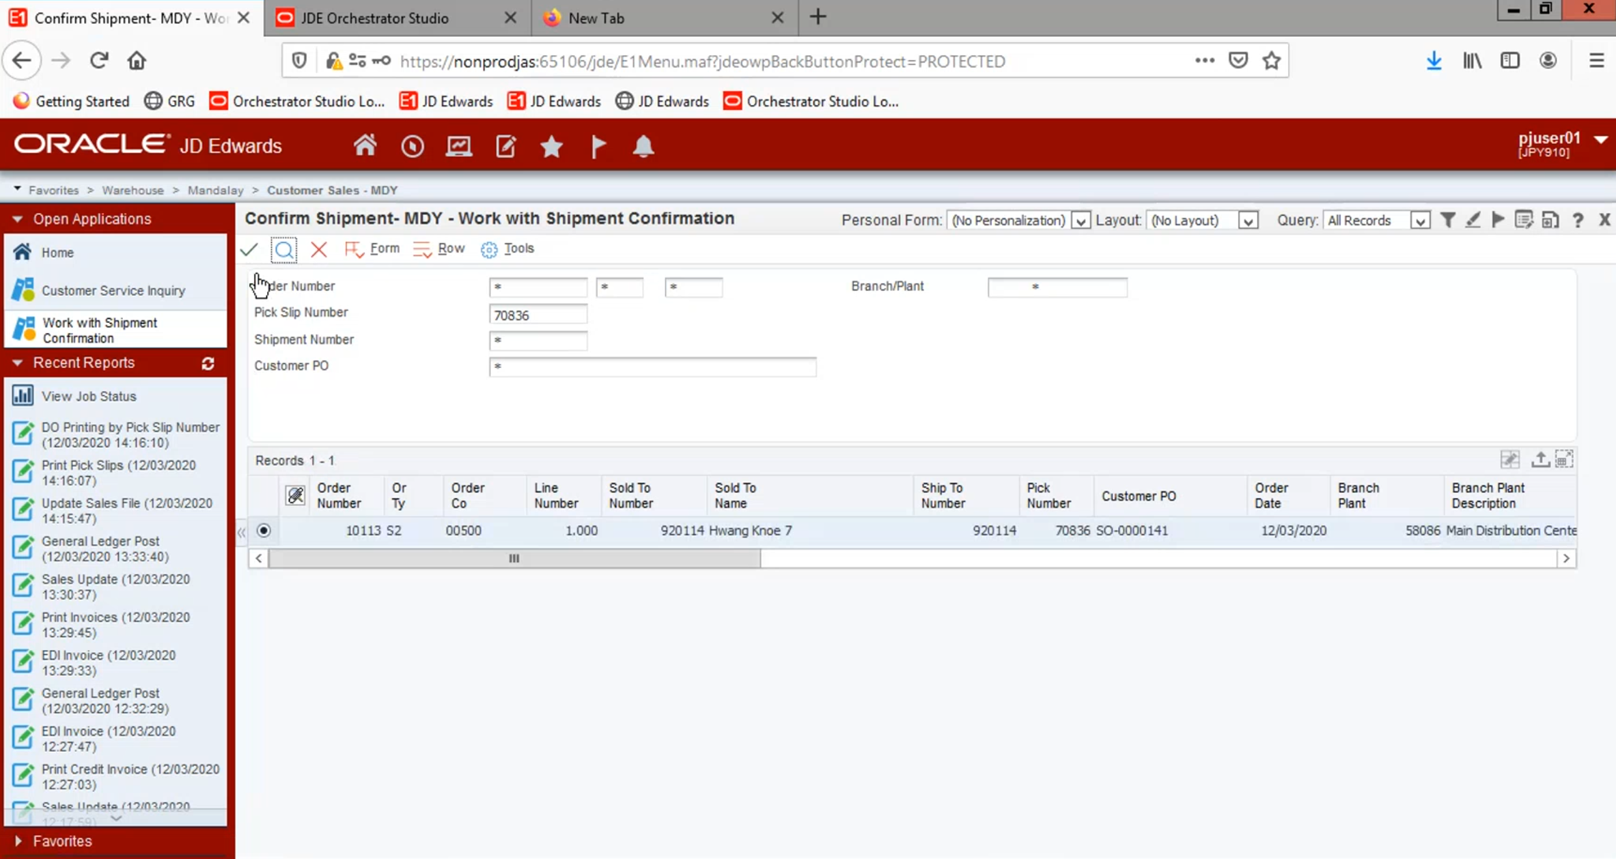Viewport: 1616px width, 859px height.
Task: Open the Personal Form dropdown
Action: (1080, 221)
